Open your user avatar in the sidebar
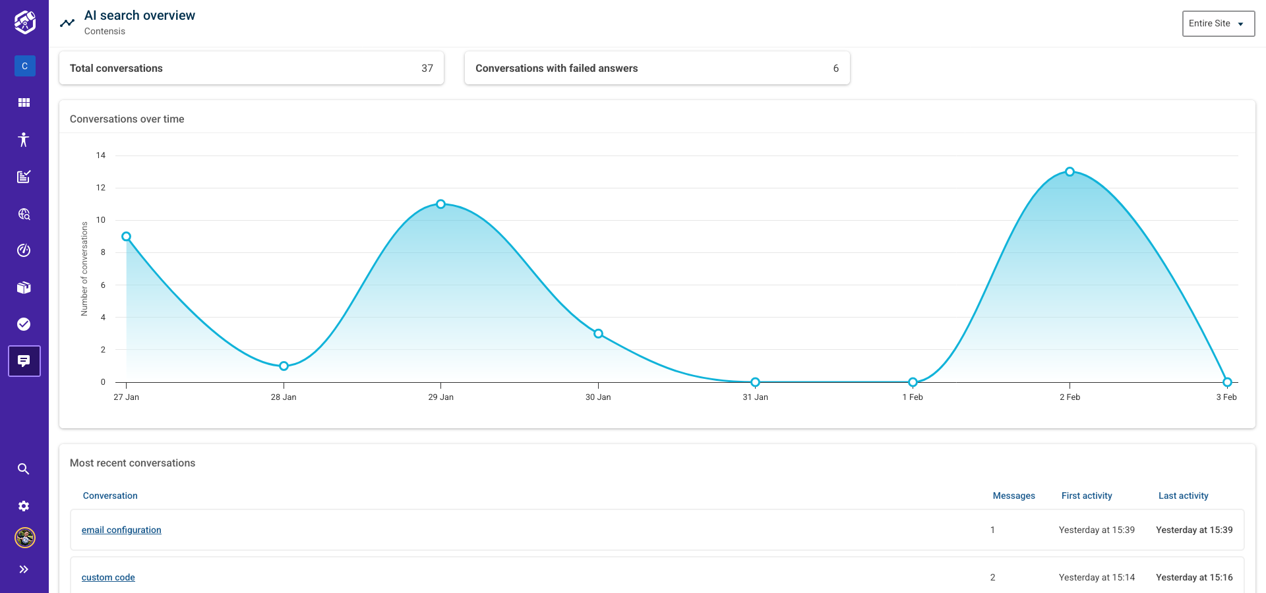This screenshot has height=593, width=1266. point(24,538)
